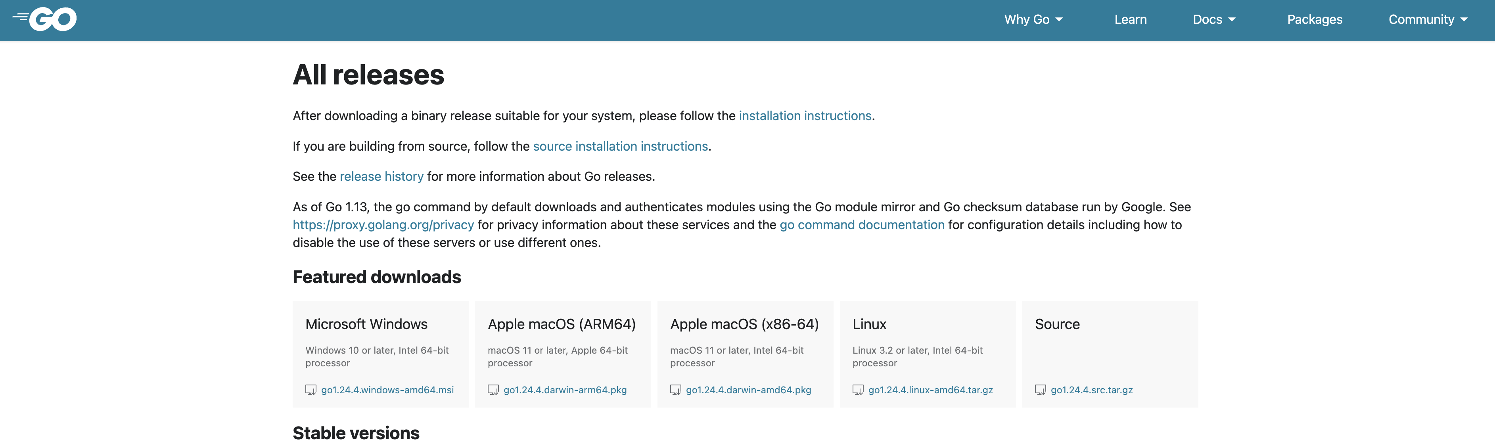The width and height of the screenshot is (1495, 448).
Task: Click the Stable versions heading
Action: [356, 433]
